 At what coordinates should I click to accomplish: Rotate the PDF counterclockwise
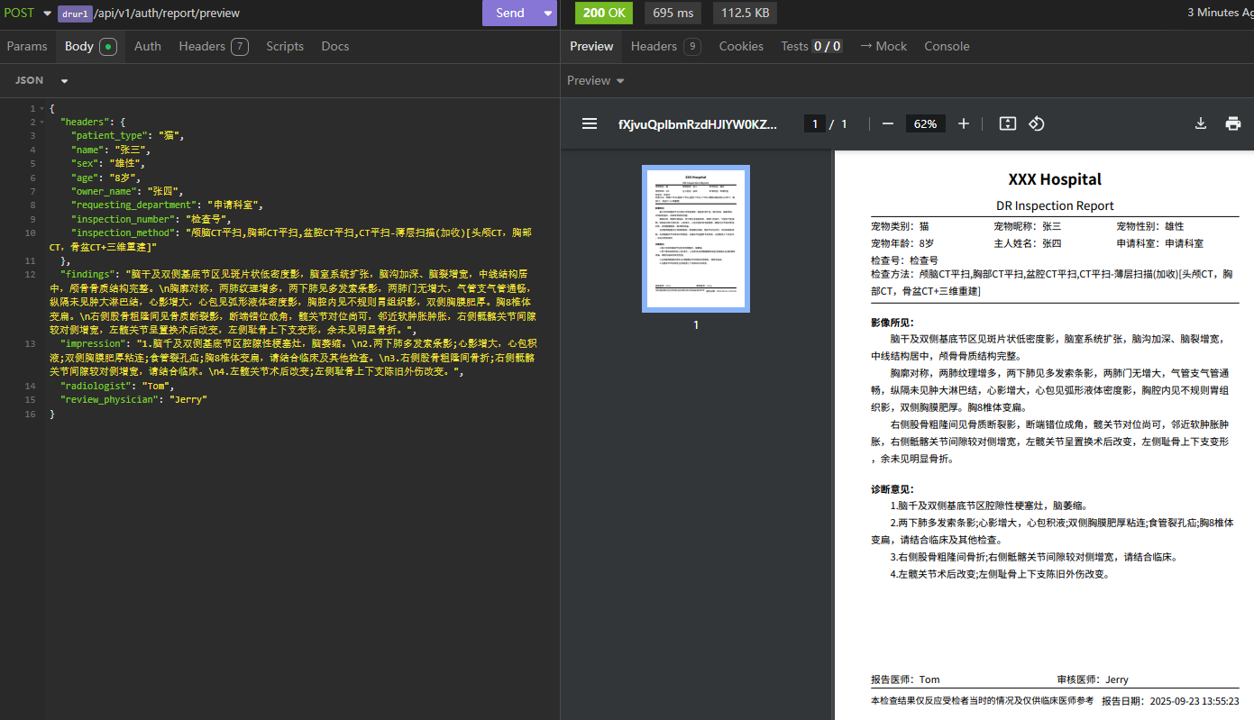pyautogui.click(x=1037, y=124)
